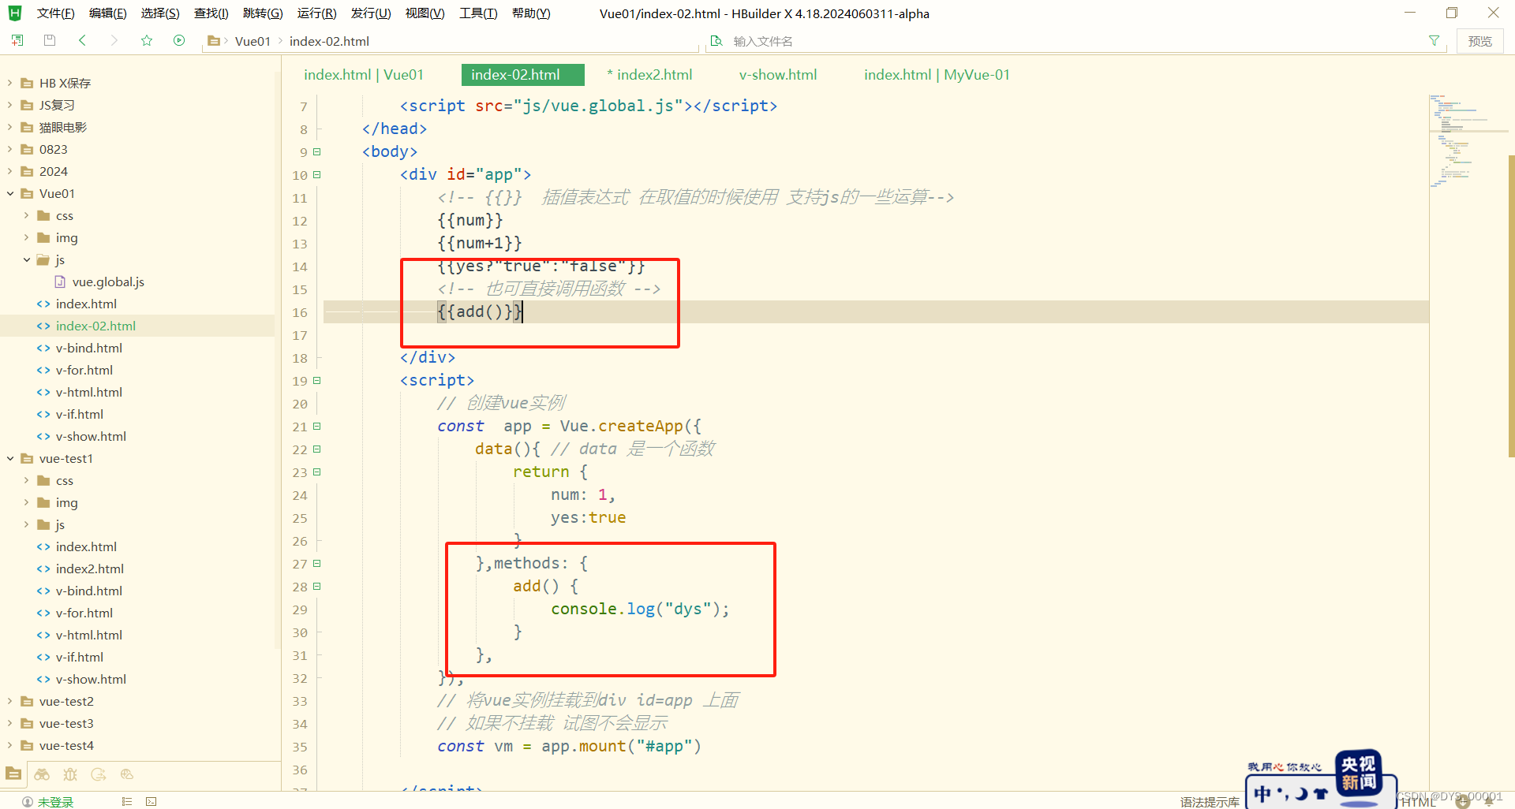Fold the data function at line 22
The width and height of the screenshot is (1515, 809).
[x=317, y=449]
